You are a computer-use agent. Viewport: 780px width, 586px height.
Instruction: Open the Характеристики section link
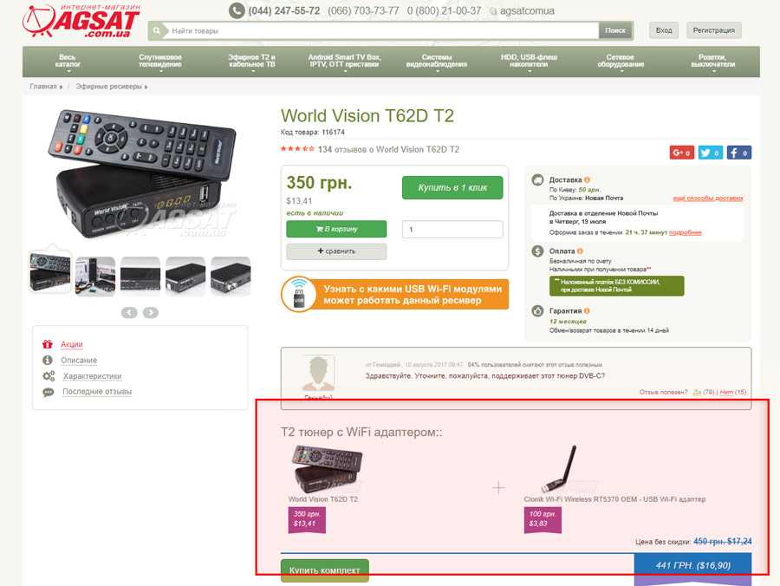coord(92,376)
